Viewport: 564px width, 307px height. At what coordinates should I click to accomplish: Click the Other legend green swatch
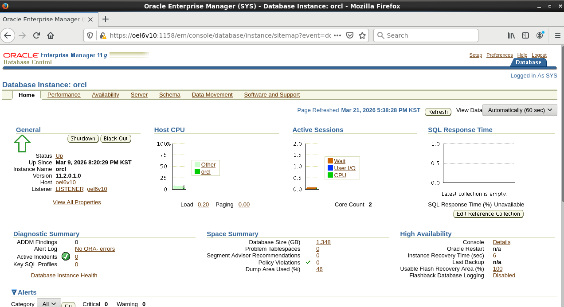click(x=197, y=165)
